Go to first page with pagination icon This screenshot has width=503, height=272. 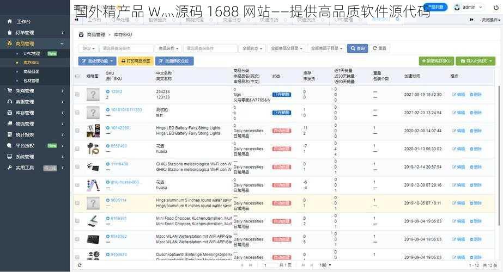(x=242, y=265)
